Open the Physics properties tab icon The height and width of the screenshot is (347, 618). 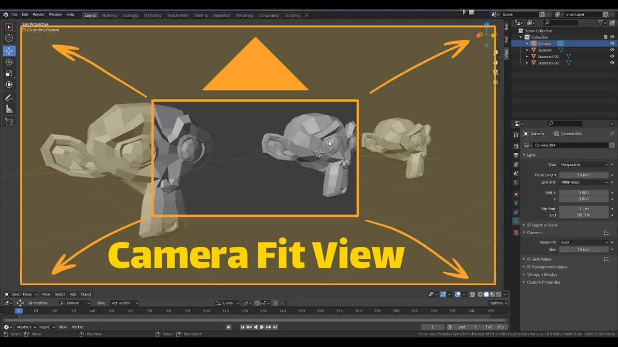pos(516,203)
